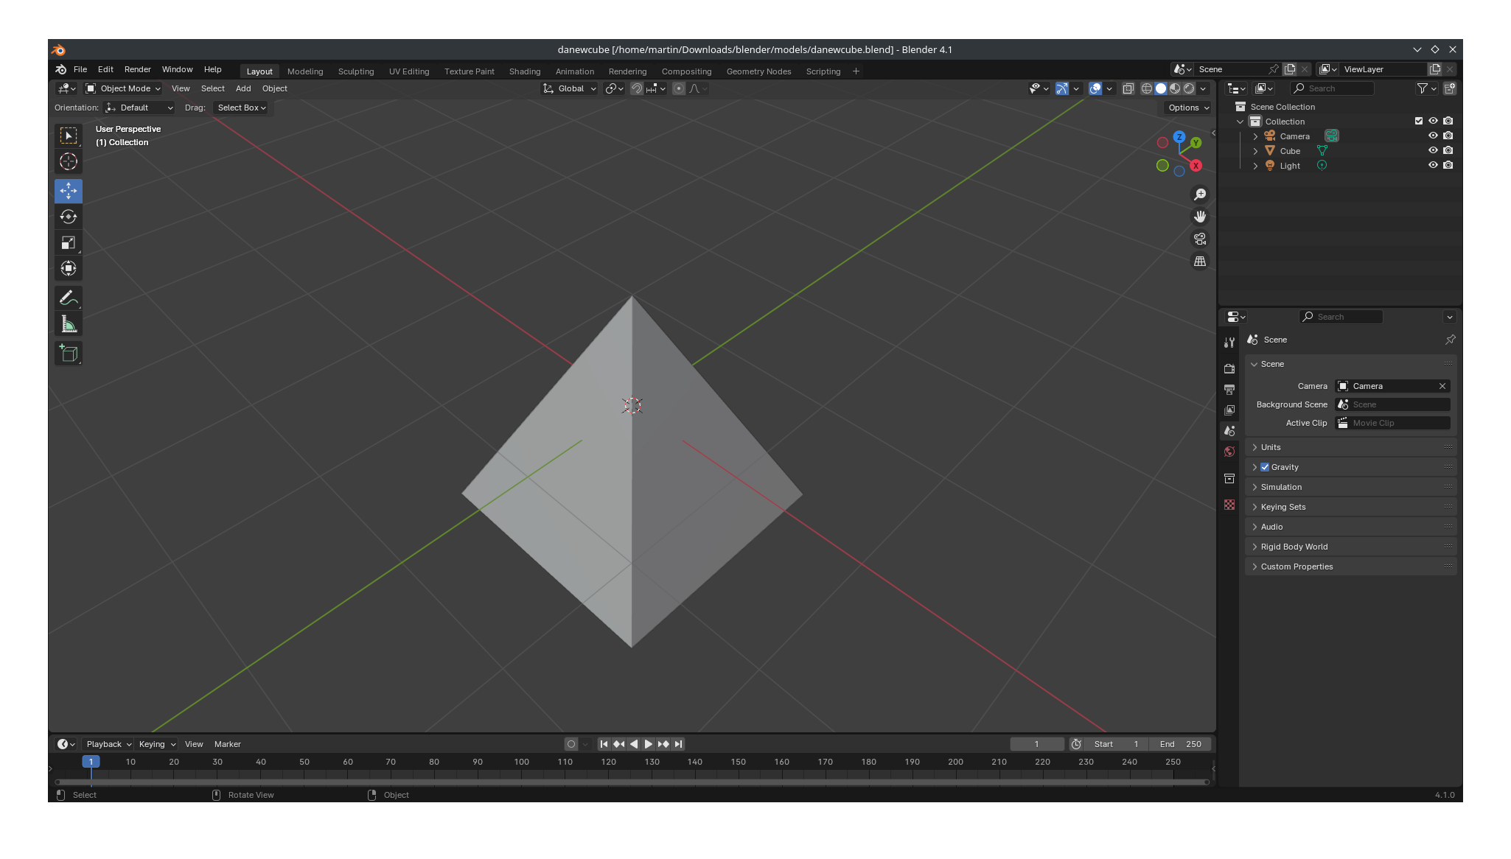The image size is (1511, 859).
Task: Click the timeline End frame field
Action: coord(1180,744)
